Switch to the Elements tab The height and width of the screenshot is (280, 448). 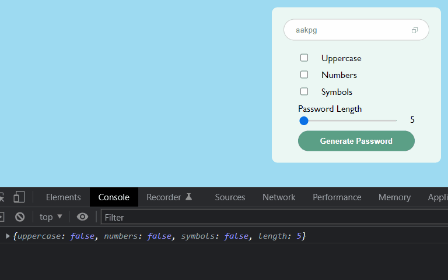(x=63, y=197)
